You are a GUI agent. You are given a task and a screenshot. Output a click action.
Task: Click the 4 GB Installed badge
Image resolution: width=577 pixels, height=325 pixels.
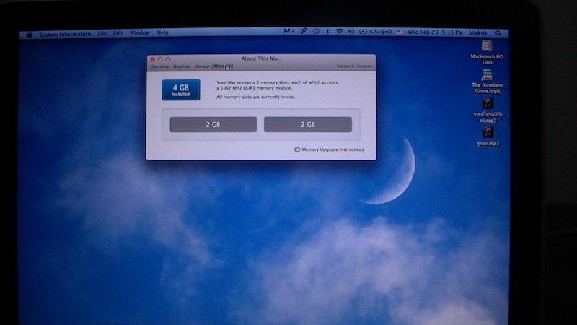click(181, 90)
